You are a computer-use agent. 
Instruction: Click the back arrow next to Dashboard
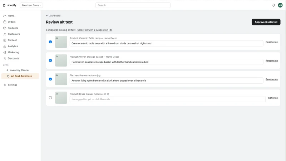coord(47,16)
